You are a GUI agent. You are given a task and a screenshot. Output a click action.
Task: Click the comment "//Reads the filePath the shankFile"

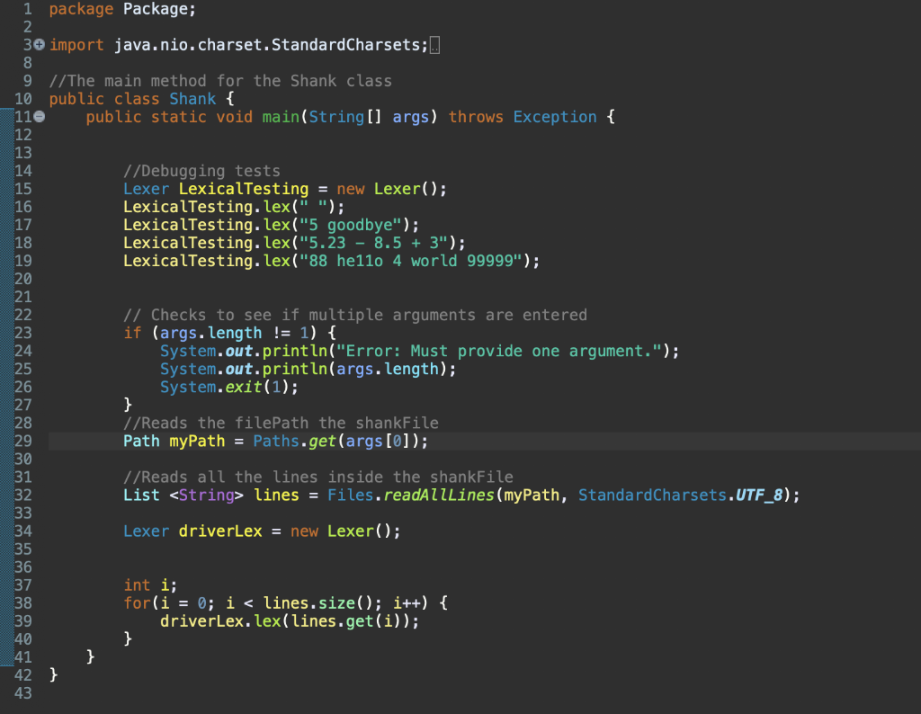(281, 424)
